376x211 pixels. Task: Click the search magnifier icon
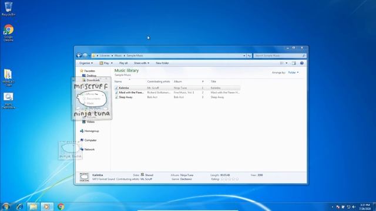click(x=304, y=56)
